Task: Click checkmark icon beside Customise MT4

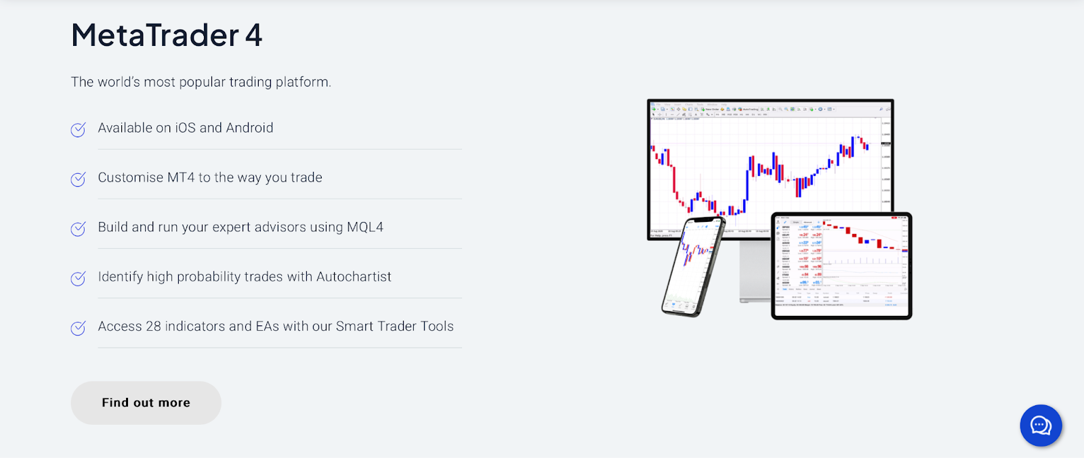Action: pos(79,179)
